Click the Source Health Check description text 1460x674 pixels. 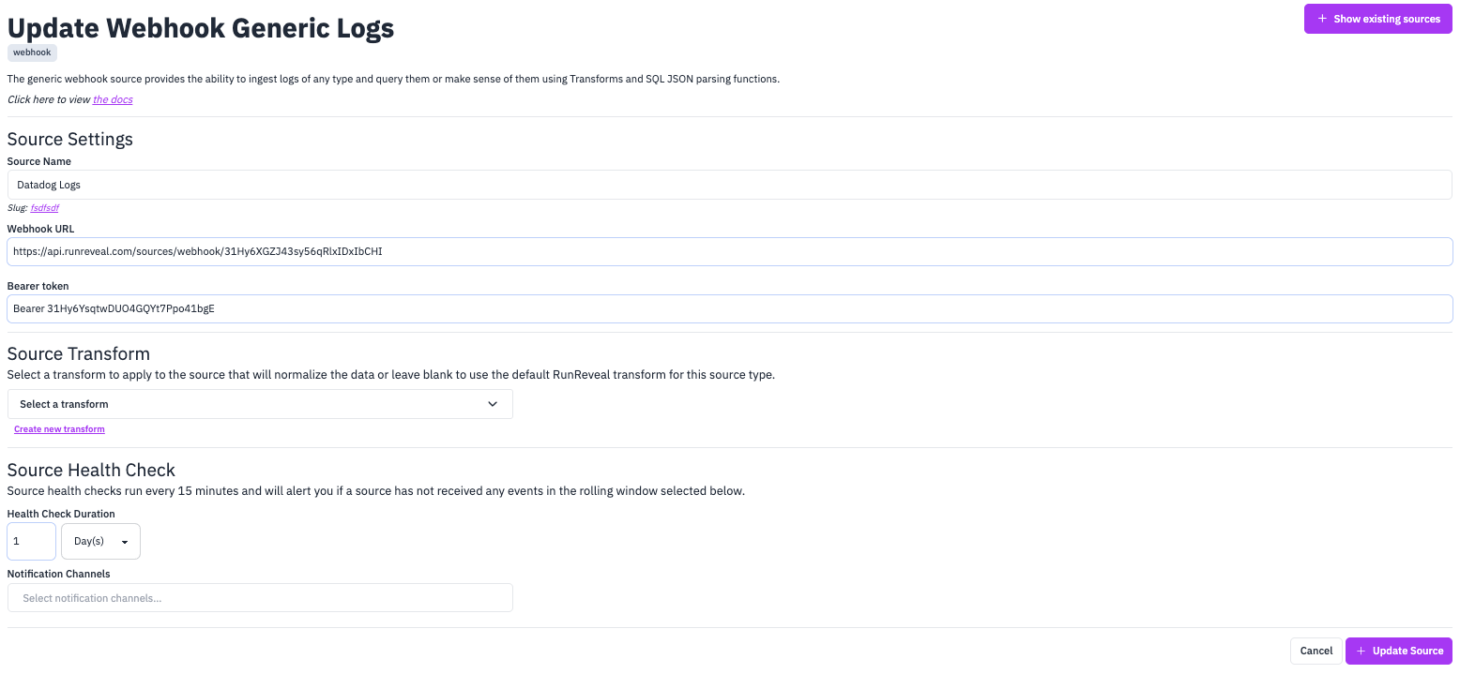tap(375, 490)
